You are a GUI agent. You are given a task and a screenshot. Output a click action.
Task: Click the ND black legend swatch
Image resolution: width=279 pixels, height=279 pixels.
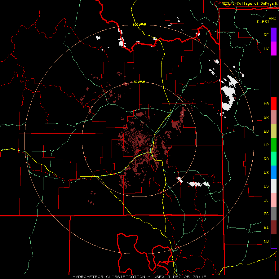pos(274,241)
